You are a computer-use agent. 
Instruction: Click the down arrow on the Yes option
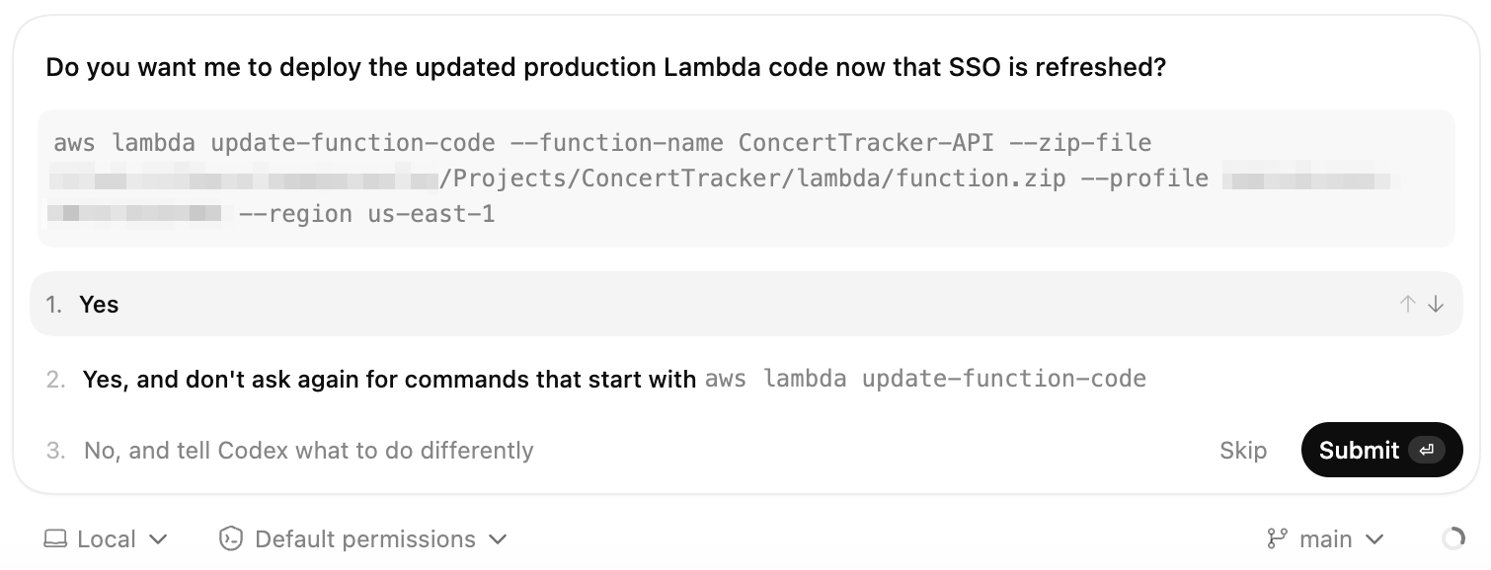(x=1434, y=304)
